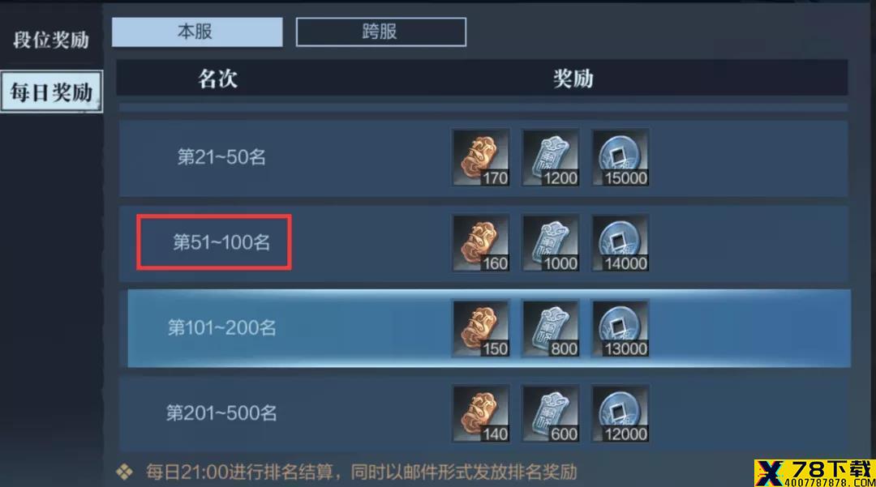The width and height of the screenshot is (876, 487).
Task: Switch to the 本服 tab
Action: click(197, 32)
